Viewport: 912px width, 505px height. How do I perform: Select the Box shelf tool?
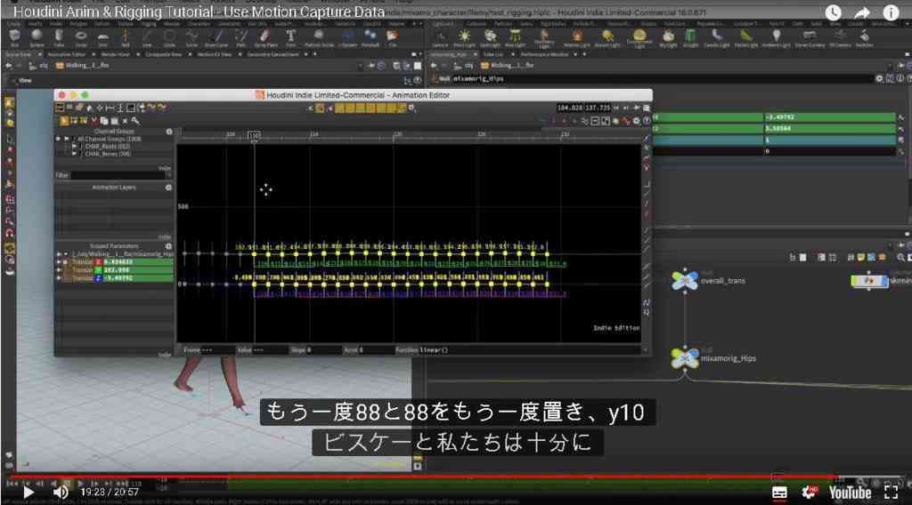coord(14,36)
